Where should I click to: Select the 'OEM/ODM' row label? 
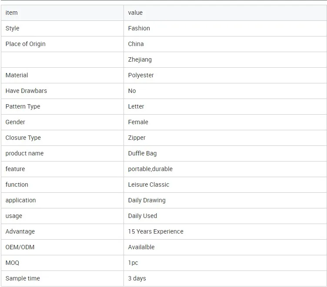(20, 247)
